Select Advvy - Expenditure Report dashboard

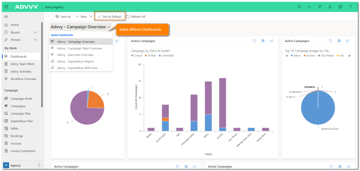75,61
